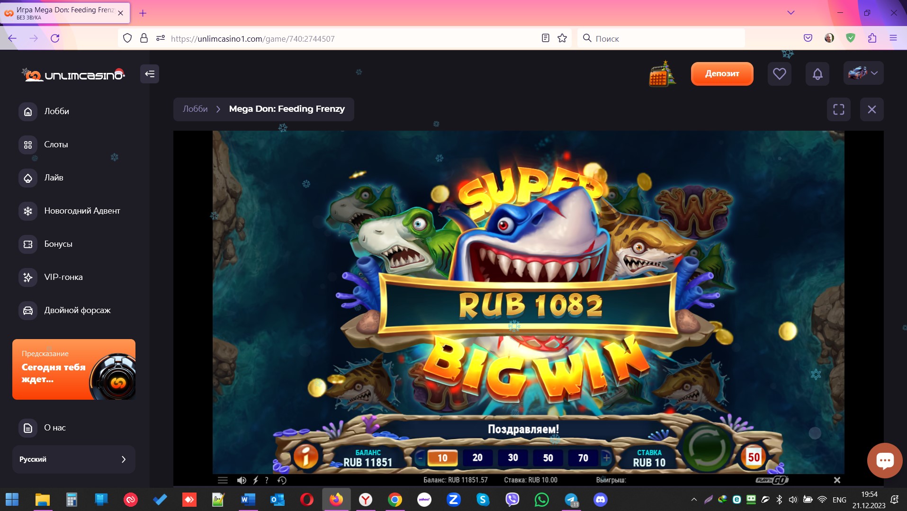This screenshot has width=907, height=511.
Task: Open game paytable info button
Action: coord(306,457)
